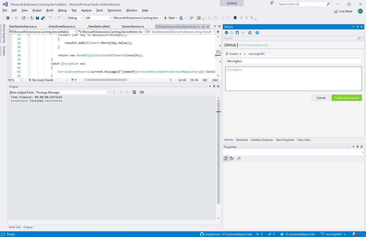Open the x64 platform dropdown
The height and width of the screenshot is (237, 366).
click(x=98, y=18)
